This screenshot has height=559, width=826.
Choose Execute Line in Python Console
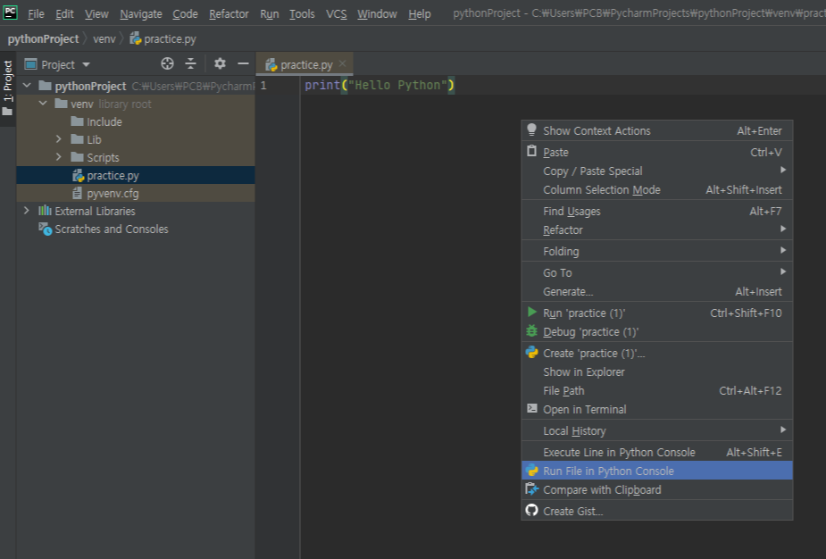pos(657,452)
